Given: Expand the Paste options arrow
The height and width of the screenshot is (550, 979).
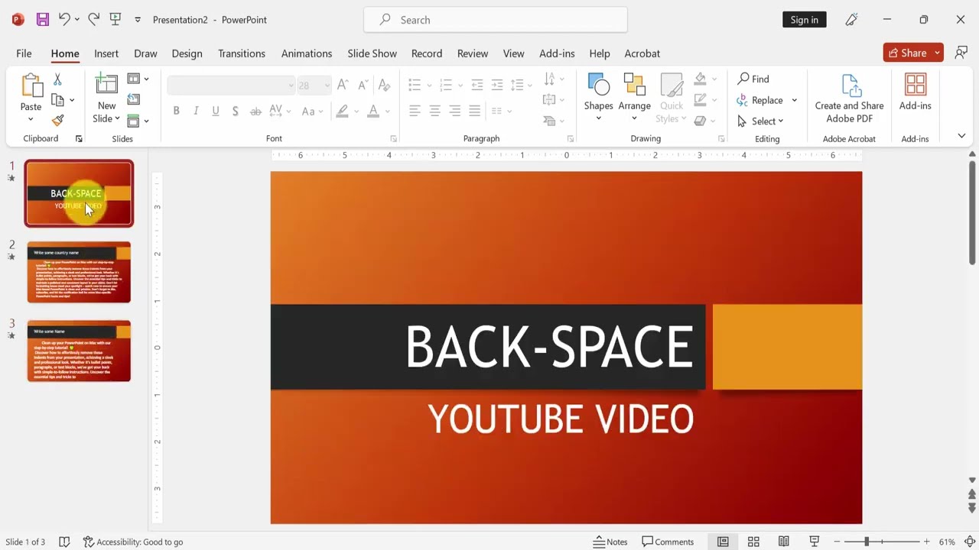Looking at the screenshot, I should (31, 118).
